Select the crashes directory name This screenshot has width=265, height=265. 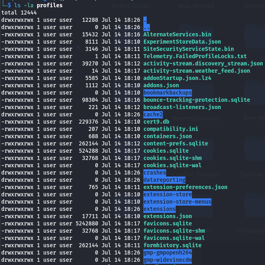point(155,172)
